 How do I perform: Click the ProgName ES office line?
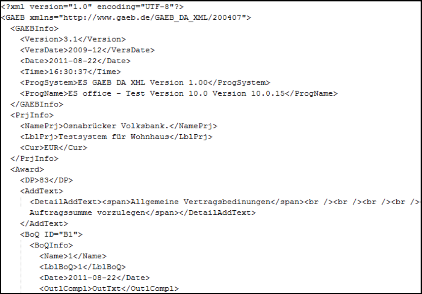pyautogui.click(x=179, y=93)
